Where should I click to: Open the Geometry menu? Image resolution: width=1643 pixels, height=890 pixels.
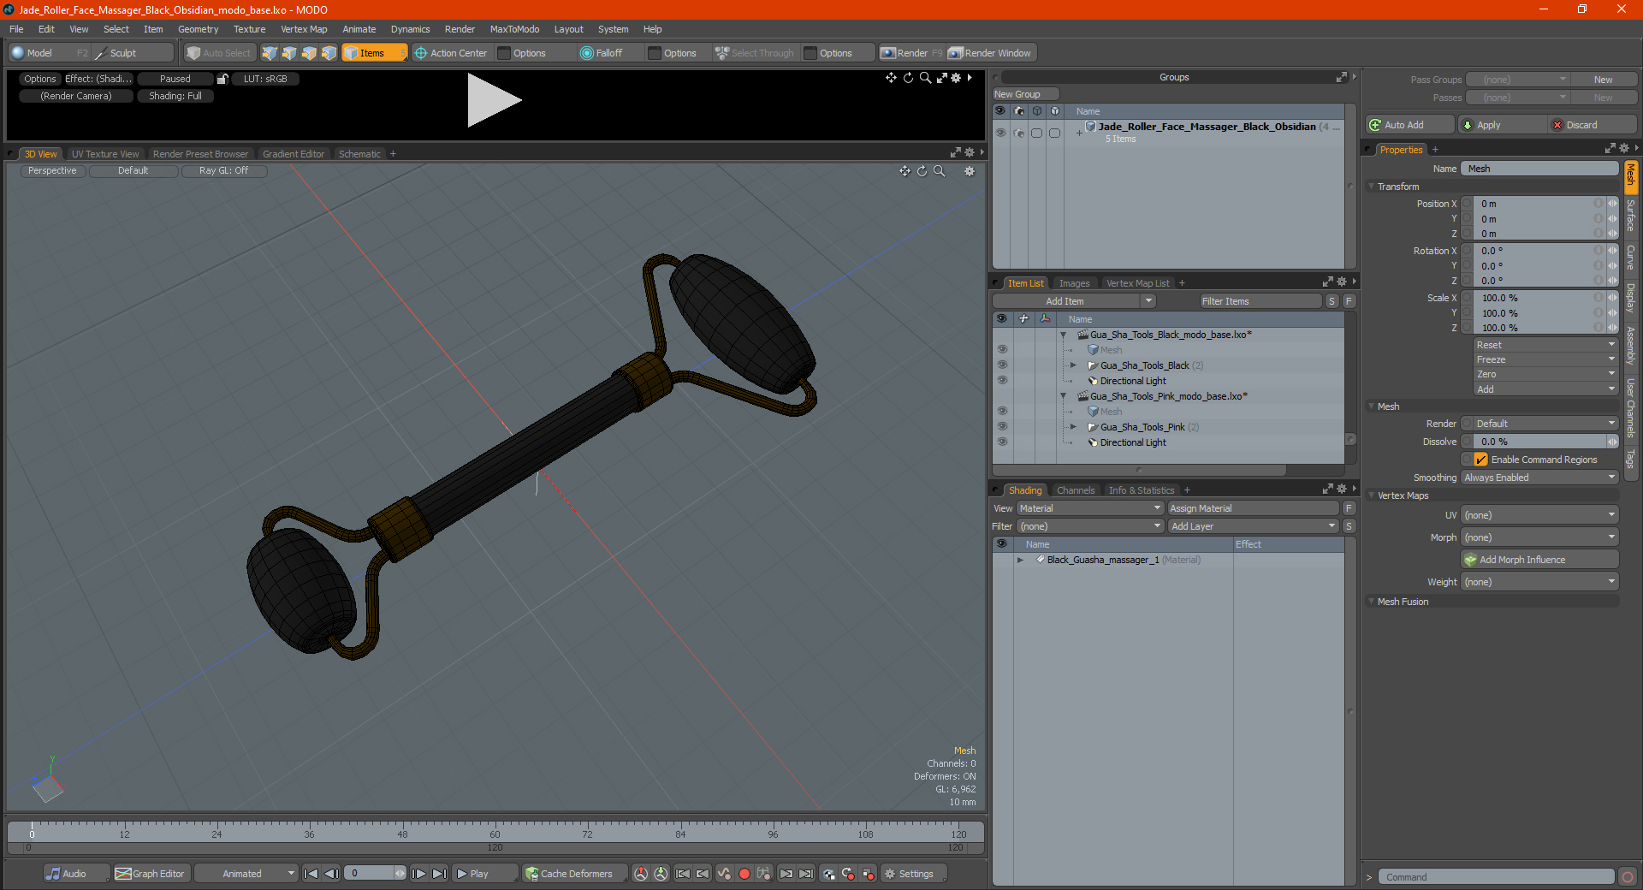(199, 29)
